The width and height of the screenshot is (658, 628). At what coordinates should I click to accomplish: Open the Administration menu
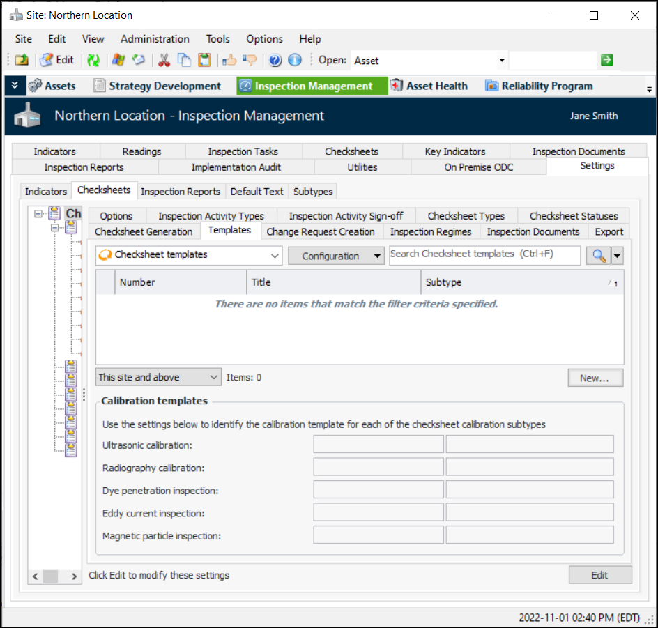[x=155, y=39]
